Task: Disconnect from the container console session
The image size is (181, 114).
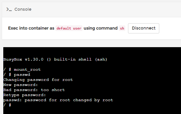Action: (x=143, y=28)
